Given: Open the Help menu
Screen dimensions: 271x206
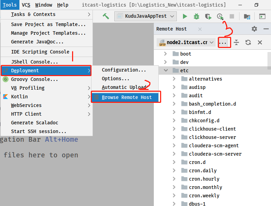Looking at the screenshot, I should click(63, 5).
